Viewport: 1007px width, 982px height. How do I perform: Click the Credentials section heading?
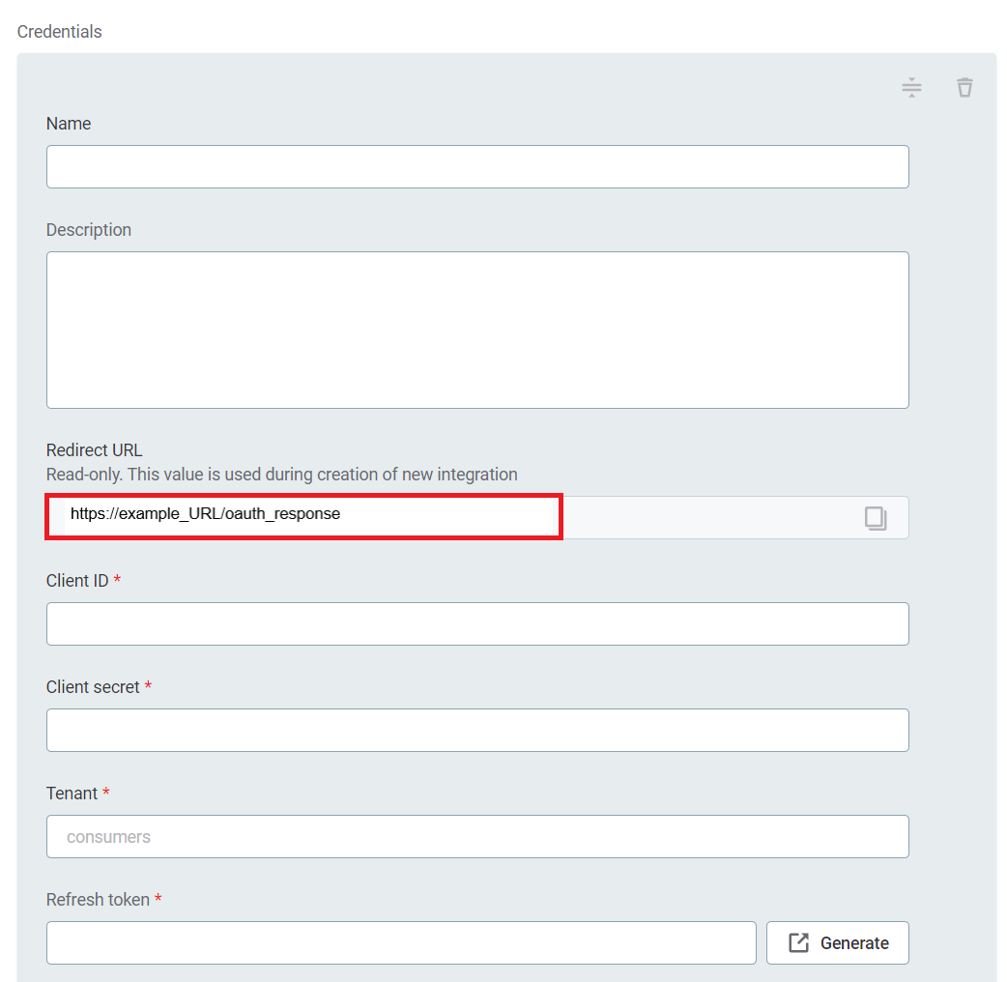point(59,32)
